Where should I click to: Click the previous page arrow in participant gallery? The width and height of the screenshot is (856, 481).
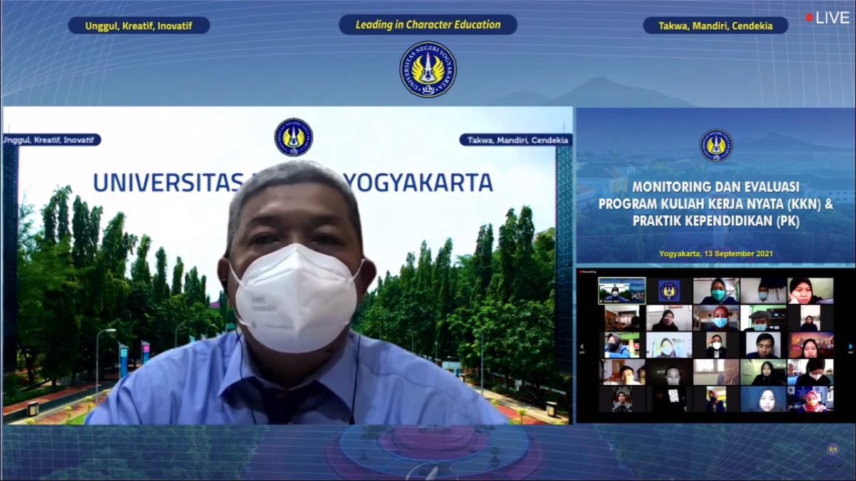[581, 346]
